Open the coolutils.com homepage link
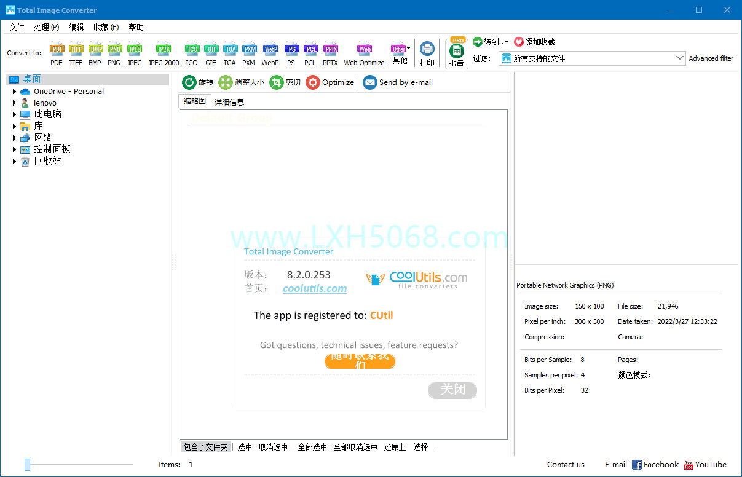Viewport: 742px width, 477px height. 315,288
